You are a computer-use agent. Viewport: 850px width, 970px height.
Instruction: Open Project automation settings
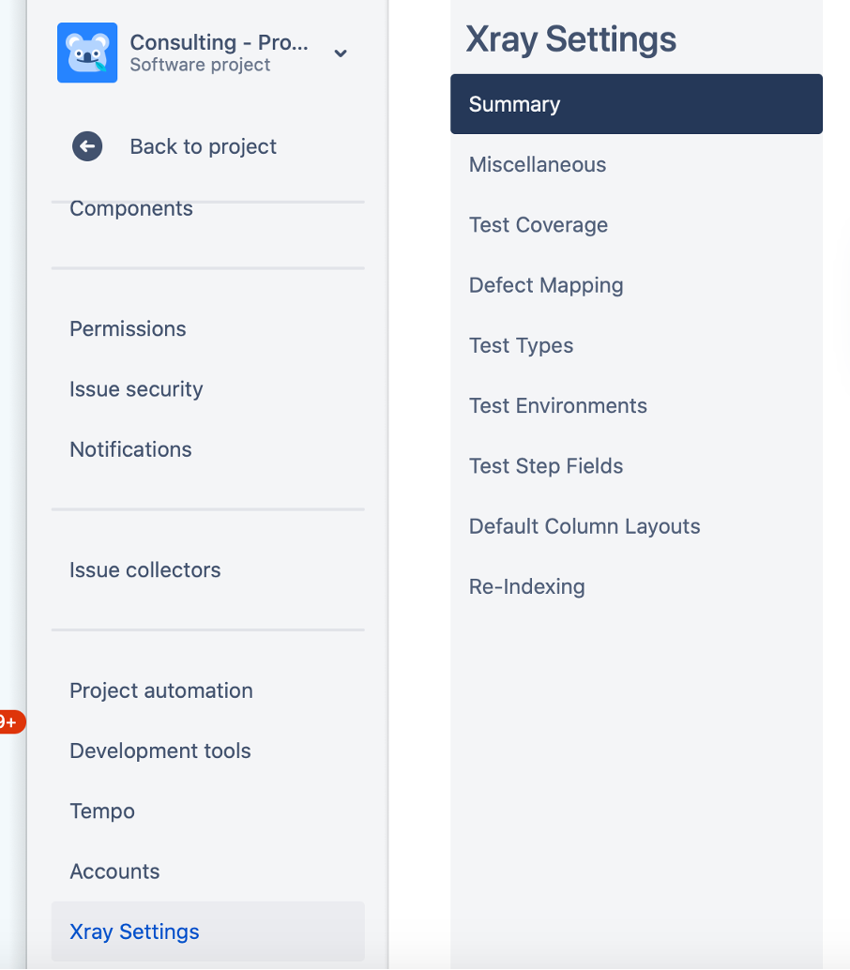(161, 690)
